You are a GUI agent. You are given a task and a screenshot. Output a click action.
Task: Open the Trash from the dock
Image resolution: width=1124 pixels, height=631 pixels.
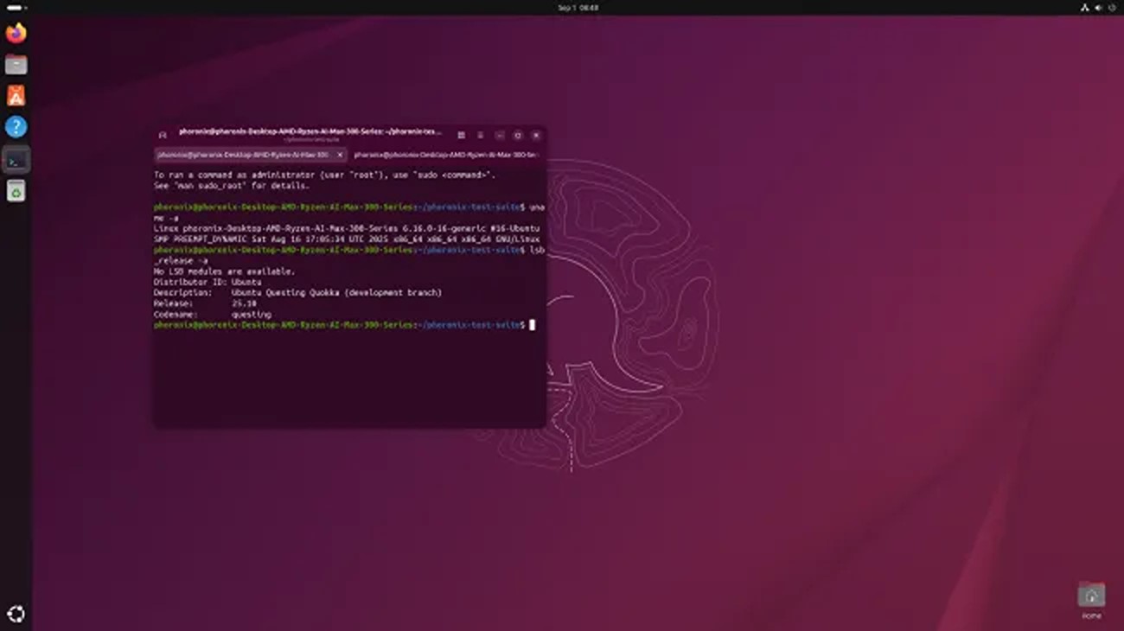16,191
